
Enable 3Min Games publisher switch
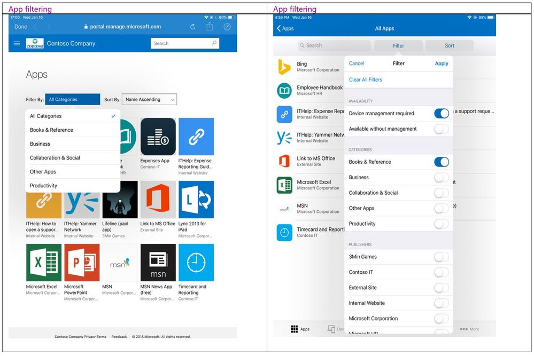tap(442, 257)
